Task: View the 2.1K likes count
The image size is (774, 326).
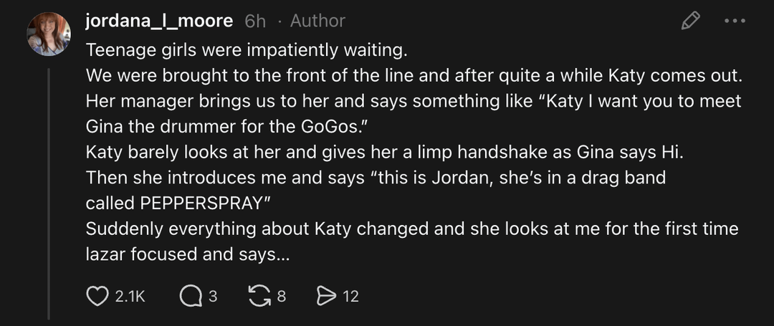Action: (x=130, y=296)
